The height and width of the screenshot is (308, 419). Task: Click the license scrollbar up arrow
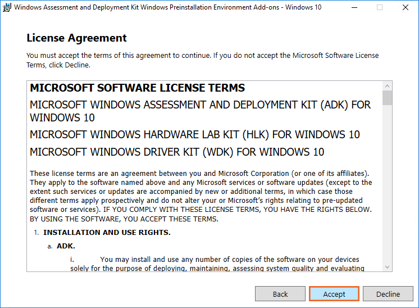click(387, 85)
